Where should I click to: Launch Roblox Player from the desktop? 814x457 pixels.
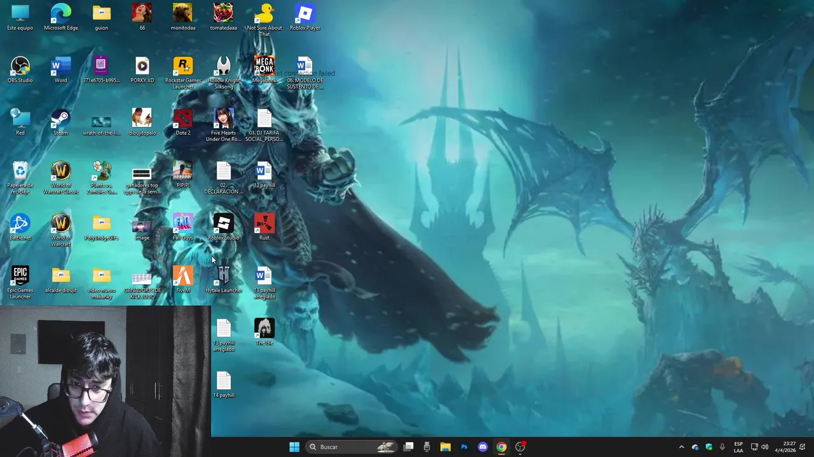coord(305,17)
